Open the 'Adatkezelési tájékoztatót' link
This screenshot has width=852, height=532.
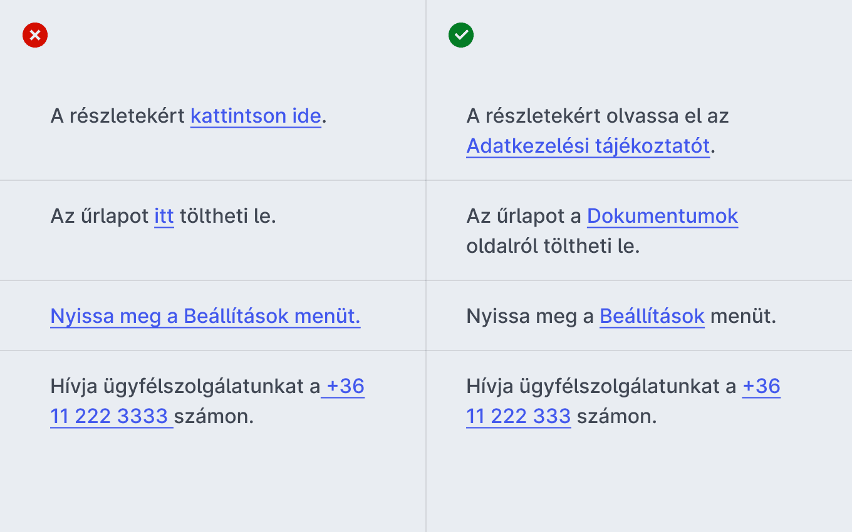pyautogui.click(x=588, y=146)
